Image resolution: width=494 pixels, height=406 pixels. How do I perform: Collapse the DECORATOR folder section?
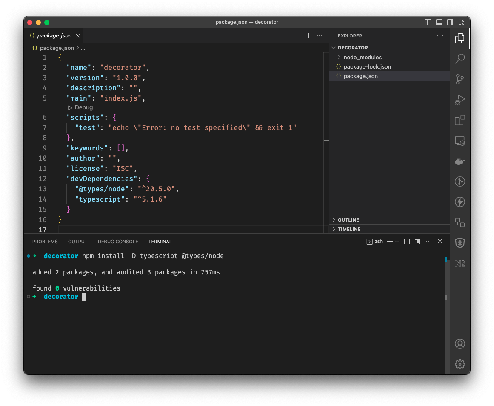pyautogui.click(x=389, y=48)
